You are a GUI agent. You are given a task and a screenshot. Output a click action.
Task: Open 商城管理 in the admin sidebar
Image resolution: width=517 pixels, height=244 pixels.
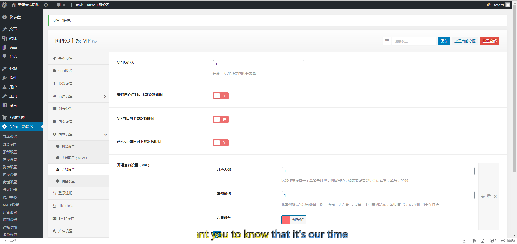(x=17, y=117)
